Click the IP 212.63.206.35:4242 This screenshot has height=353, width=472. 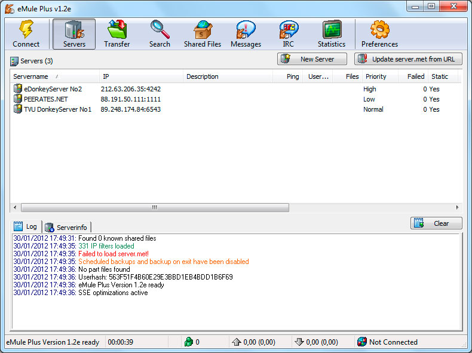(x=131, y=89)
